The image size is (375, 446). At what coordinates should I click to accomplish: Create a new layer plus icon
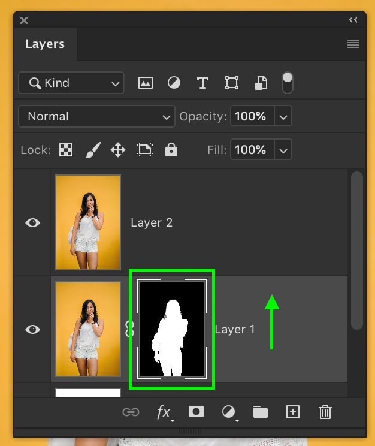point(293,412)
